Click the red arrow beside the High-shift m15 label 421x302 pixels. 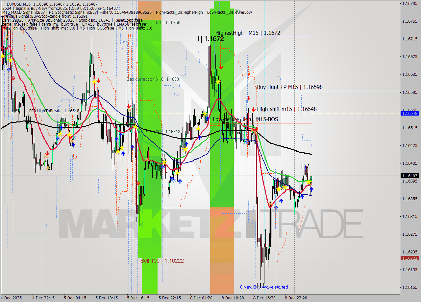253,109
